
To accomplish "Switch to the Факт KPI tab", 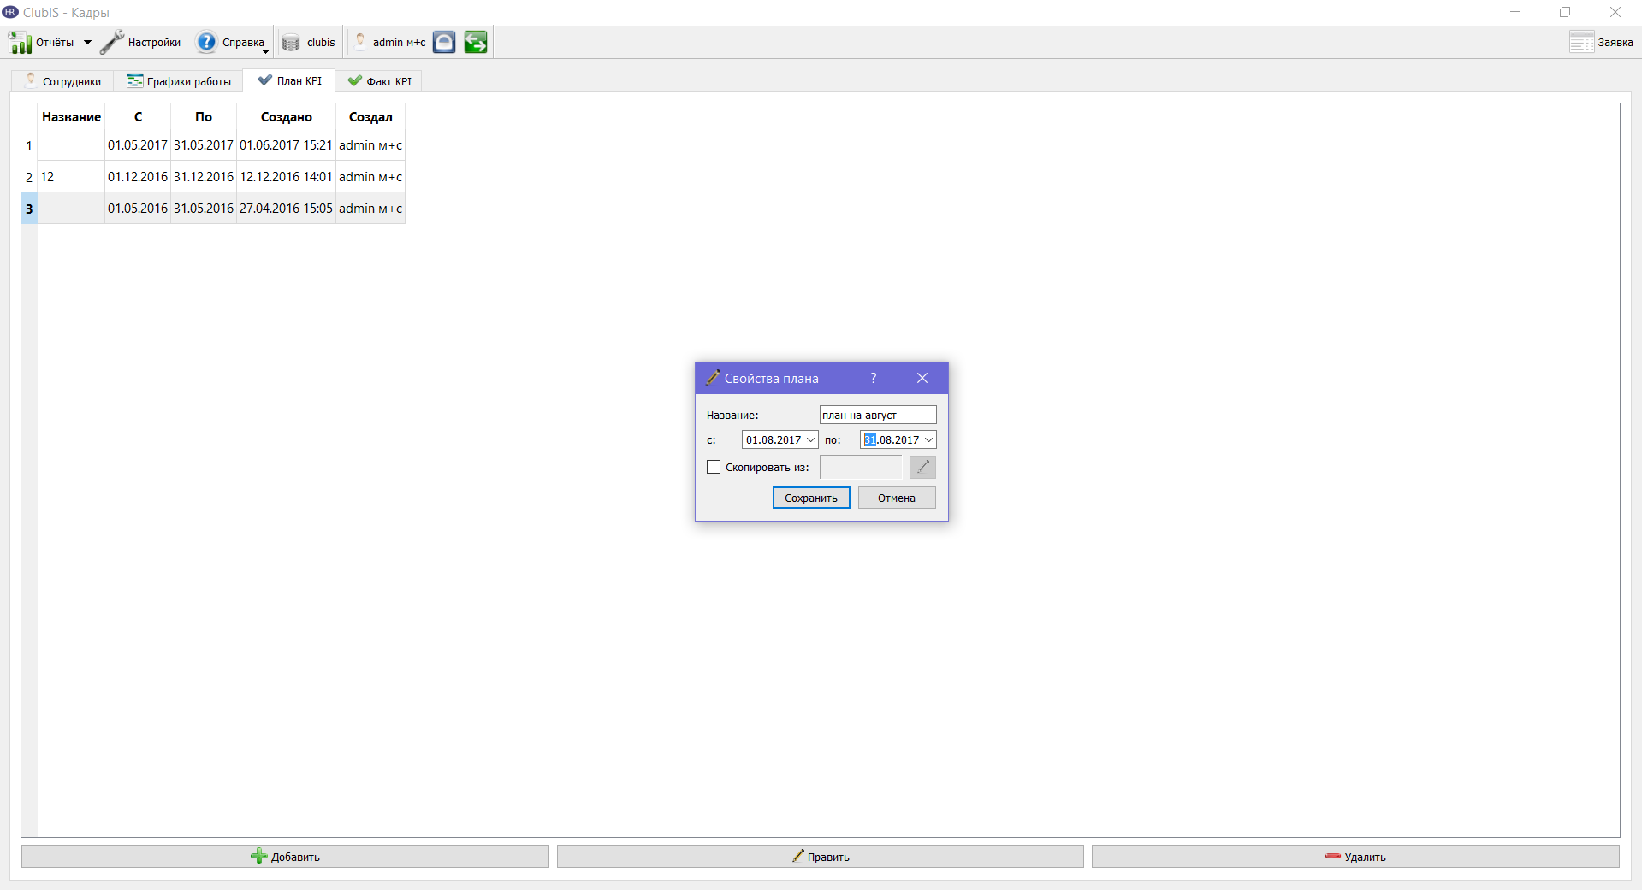I will (x=379, y=81).
